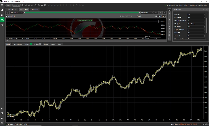Click the visual mode speed stepper
This screenshot has height=126, width=209.
pyautogui.click(x=165, y=16)
